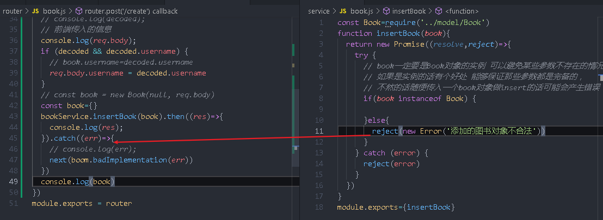The image size is (603, 220).
Task: Click 'module.exports = router' line
Action: (x=82, y=203)
